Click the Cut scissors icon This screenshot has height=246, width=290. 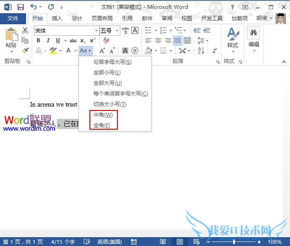(x=25, y=30)
